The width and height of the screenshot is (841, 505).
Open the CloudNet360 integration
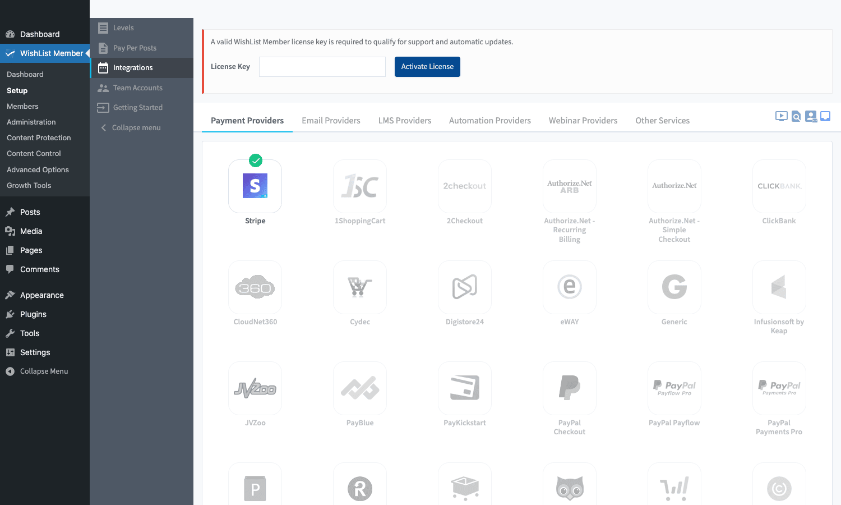coord(255,287)
